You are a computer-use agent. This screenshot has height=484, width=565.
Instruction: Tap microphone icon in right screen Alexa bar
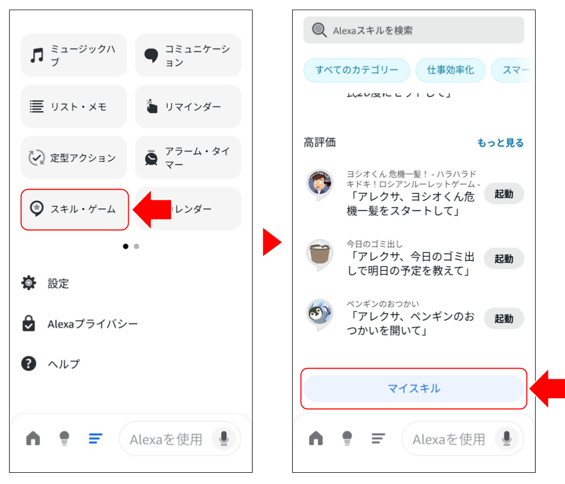tap(507, 439)
